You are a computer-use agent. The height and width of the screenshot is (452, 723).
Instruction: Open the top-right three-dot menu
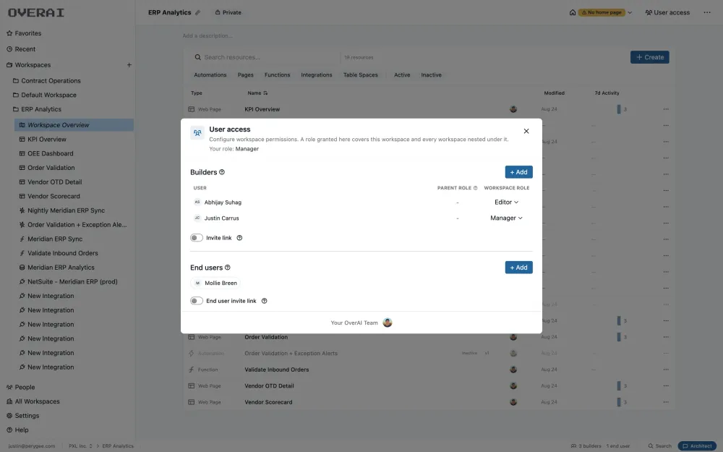click(x=707, y=12)
